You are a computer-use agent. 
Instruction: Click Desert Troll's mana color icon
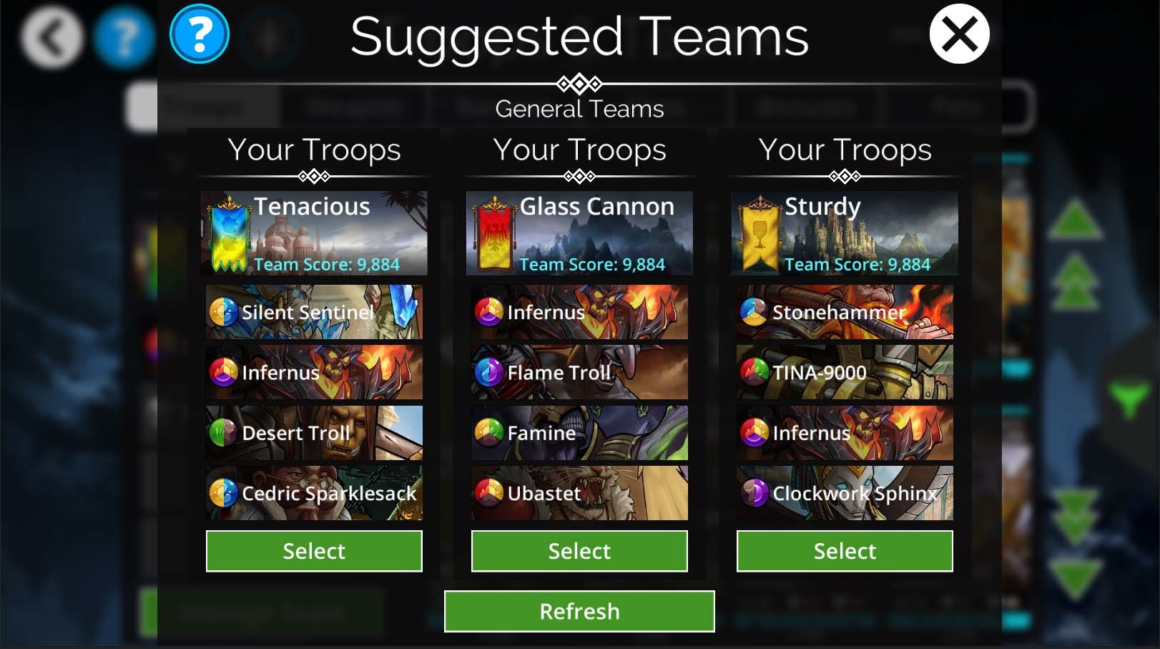point(223,432)
